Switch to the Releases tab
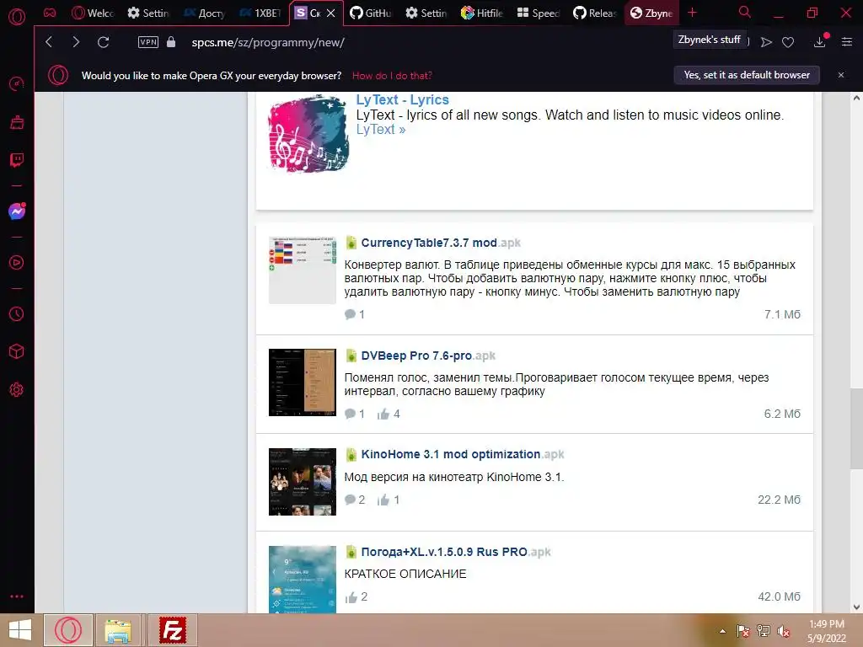The height and width of the screenshot is (647, 863). coord(594,13)
